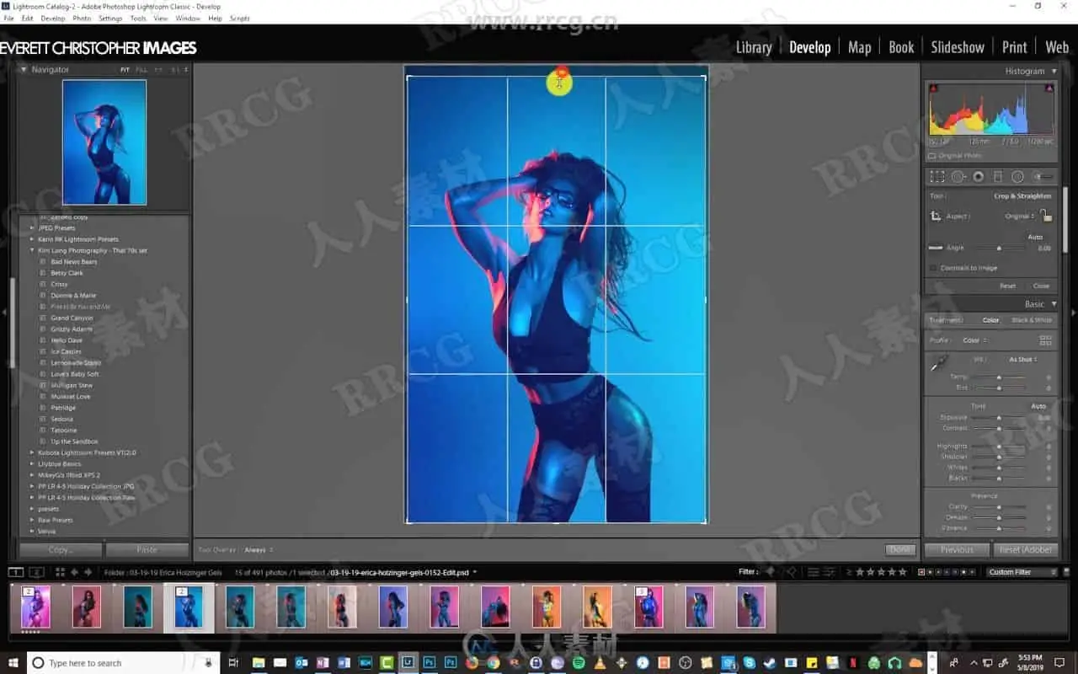1078x674 pixels.
Task: Open the Custom Filter dropdown
Action: (1022, 572)
